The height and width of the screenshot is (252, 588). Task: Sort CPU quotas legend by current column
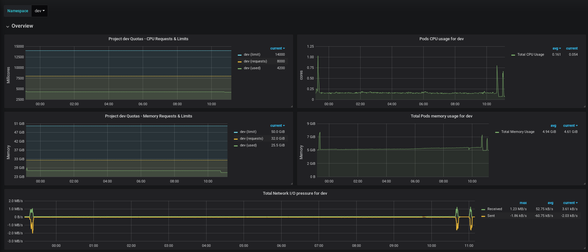coord(277,48)
